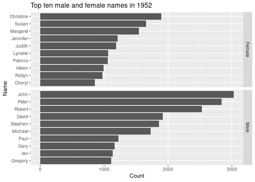
Task: Click the Count x-axis title
Action: click(137, 176)
